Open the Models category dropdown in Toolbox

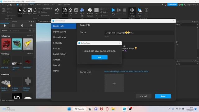click(6, 30)
